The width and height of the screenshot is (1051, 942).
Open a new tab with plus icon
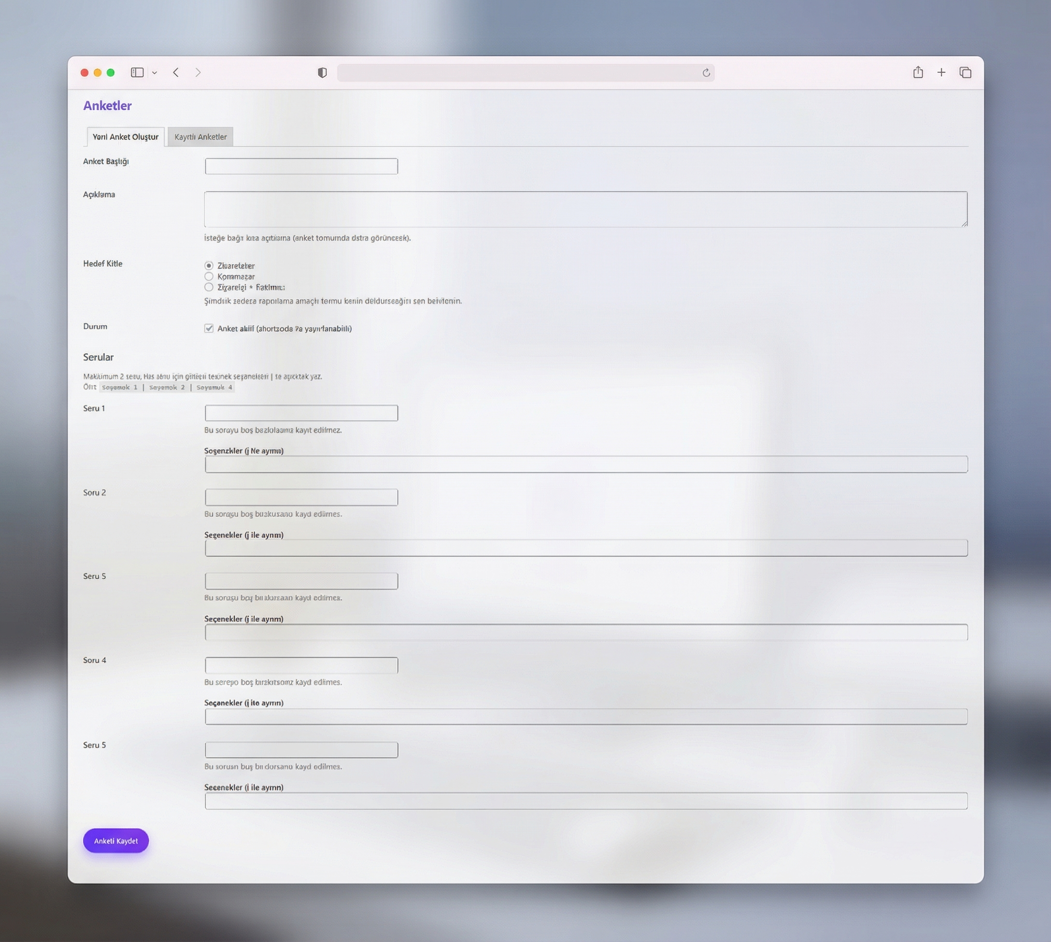pyautogui.click(x=941, y=72)
